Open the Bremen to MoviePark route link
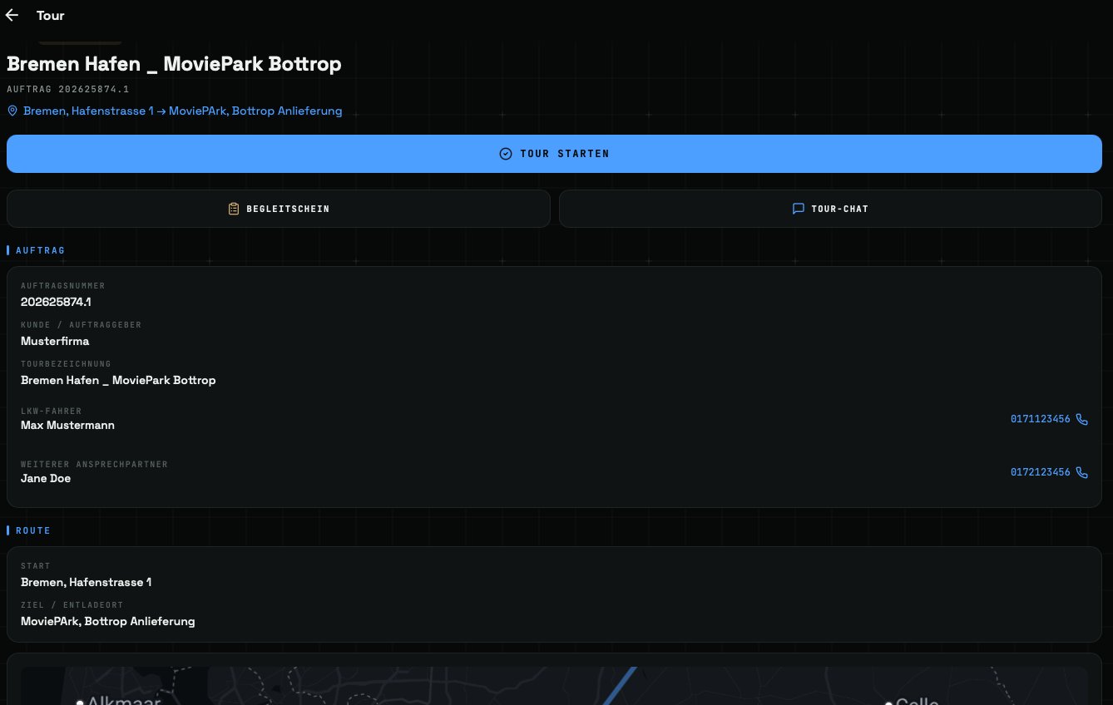 tap(183, 111)
